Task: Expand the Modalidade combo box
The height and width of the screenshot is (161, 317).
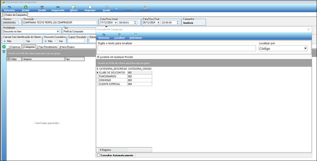Action: pyautogui.click(x=58, y=32)
